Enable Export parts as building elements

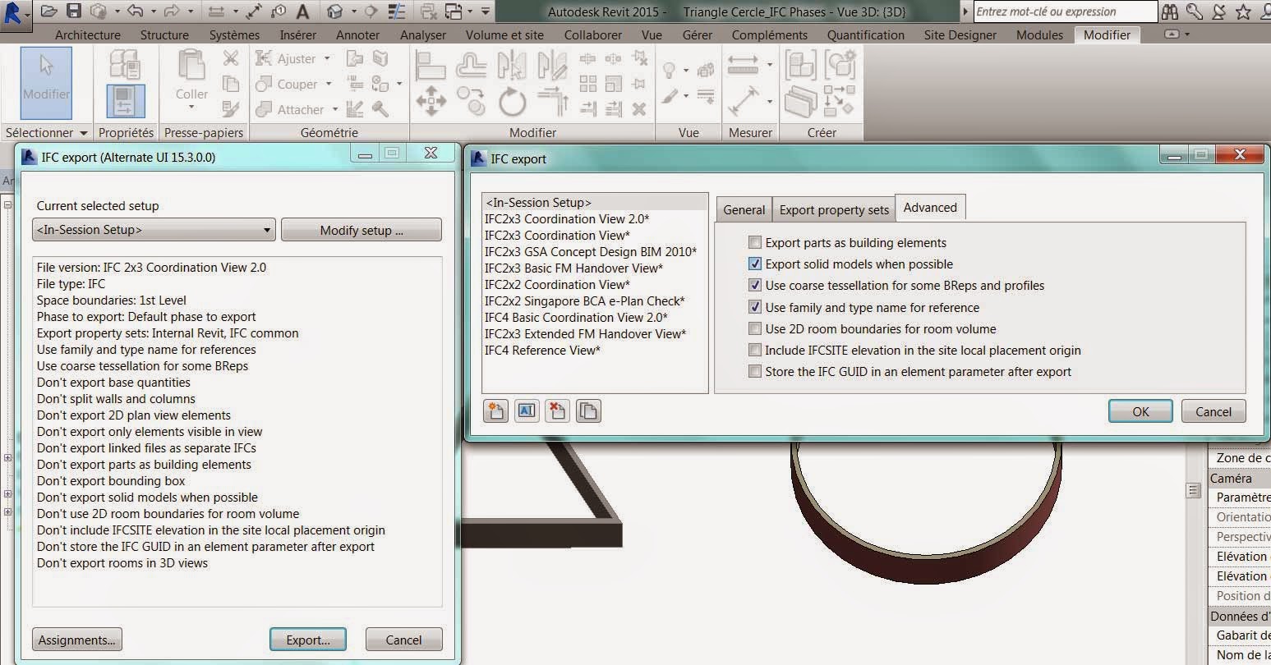coord(755,242)
